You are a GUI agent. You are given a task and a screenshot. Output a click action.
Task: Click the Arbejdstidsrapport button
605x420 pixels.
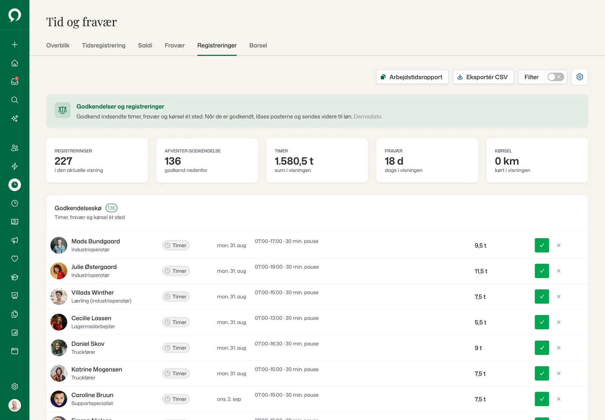[412, 77]
